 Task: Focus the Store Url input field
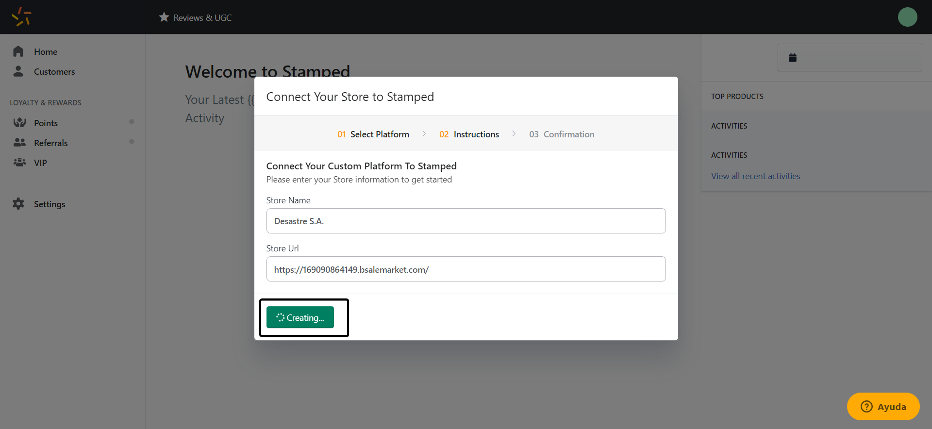point(466,269)
